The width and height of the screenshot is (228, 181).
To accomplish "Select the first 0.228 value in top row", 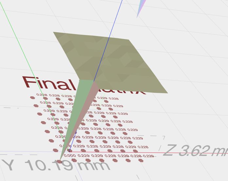I will pyautogui.click(x=42, y=95).
